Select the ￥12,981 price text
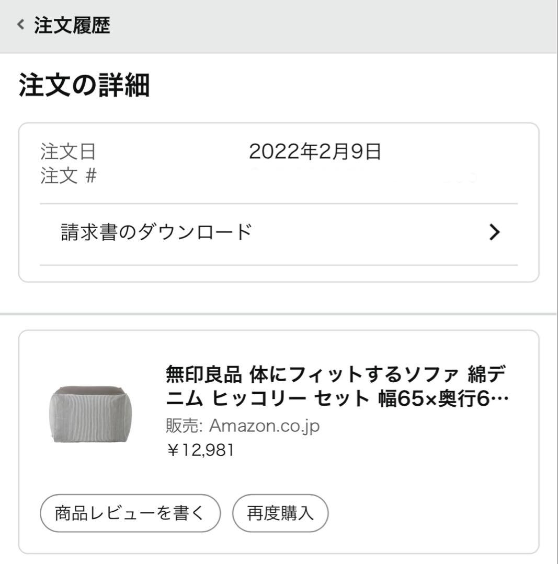Screen dimensions: 558x564 coord(200,450)
